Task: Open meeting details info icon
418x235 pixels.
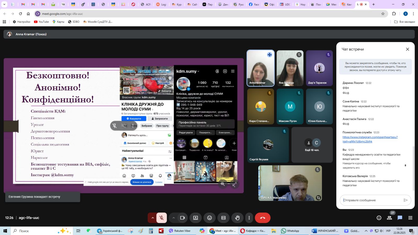Action: pyautogui.click(x=379, y=218)
